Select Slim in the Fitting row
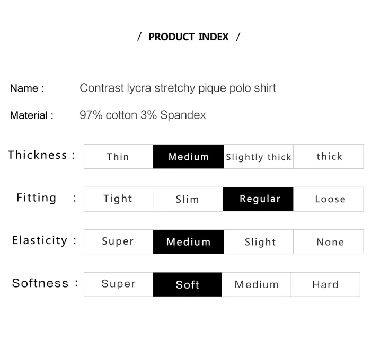 point(188,199)
